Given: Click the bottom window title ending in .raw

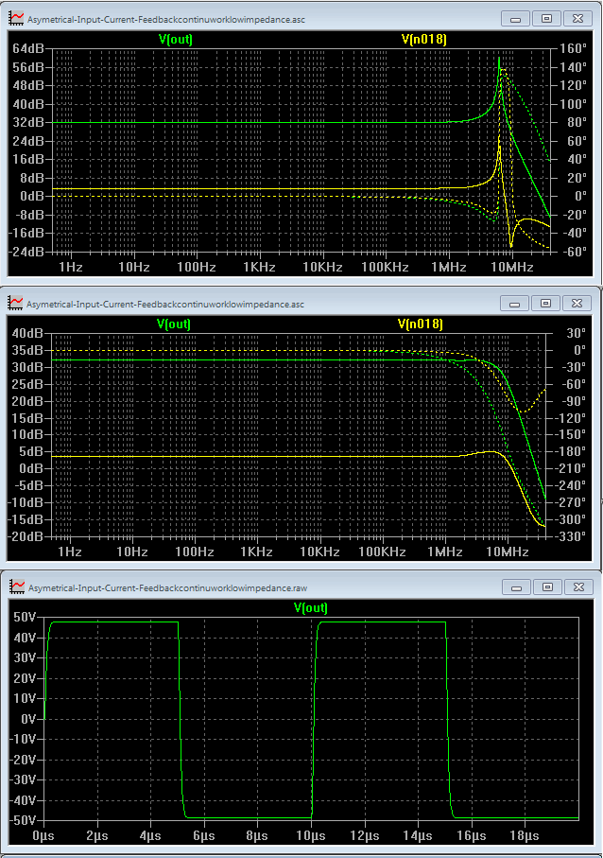Looking at the screenshot, I should 168,588.
